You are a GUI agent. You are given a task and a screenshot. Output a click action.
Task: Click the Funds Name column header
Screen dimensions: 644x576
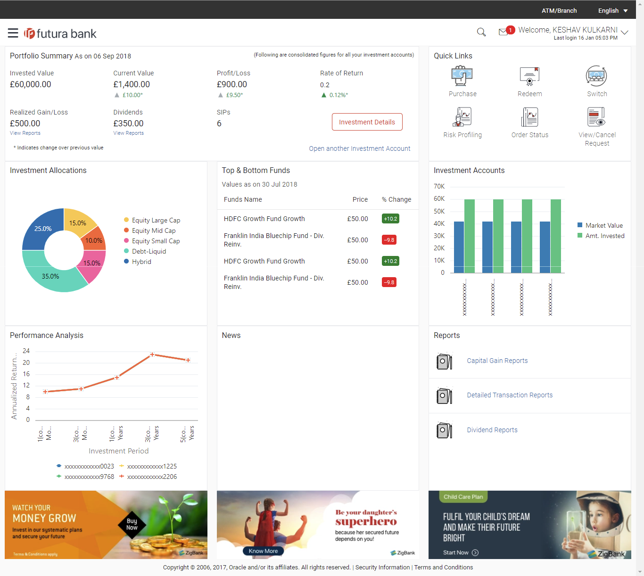[x=243, y=199]
